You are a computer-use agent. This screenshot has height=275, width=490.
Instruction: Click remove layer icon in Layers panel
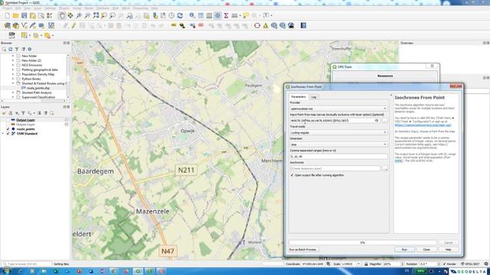click(x=52, y=113)
